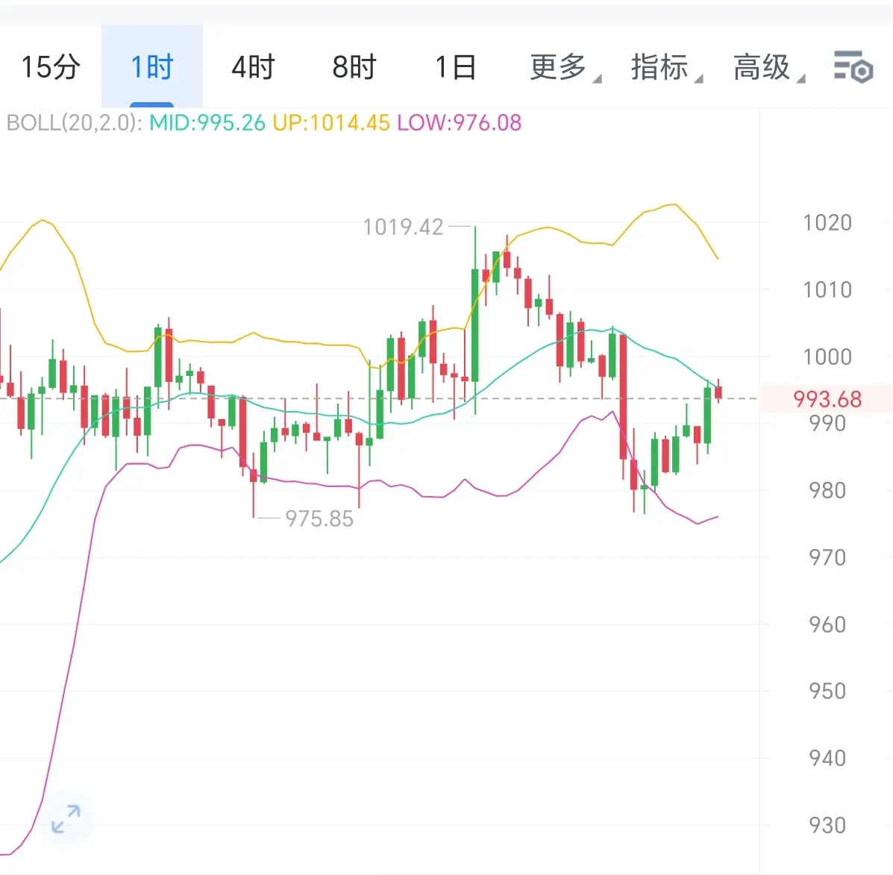Click the 975.85 low price marker

[319, 518]
